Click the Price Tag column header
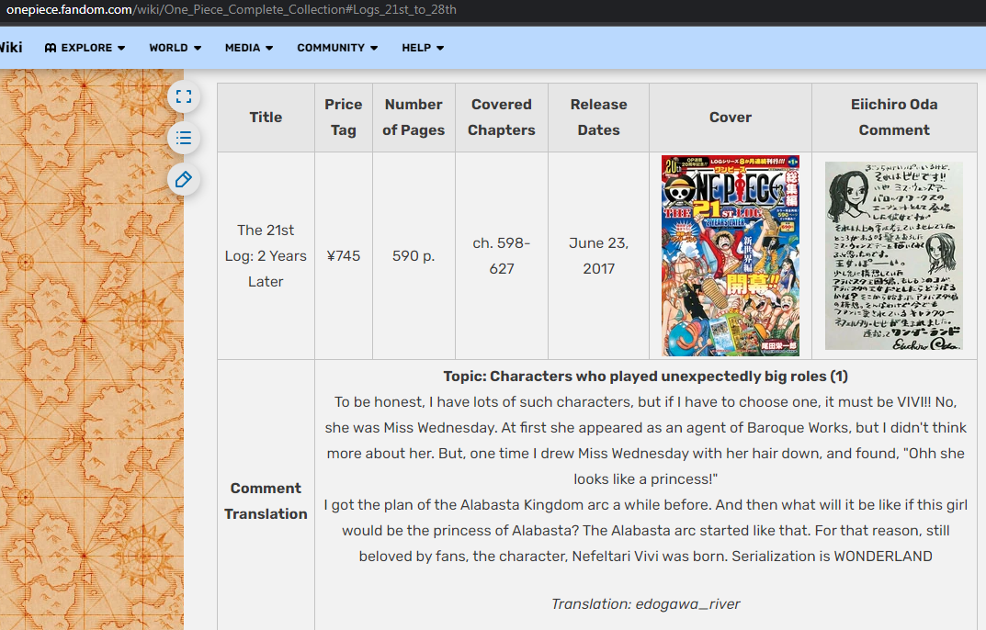Image resolution: width=986 pixels, height=630 pixels. tap(344, 118)
